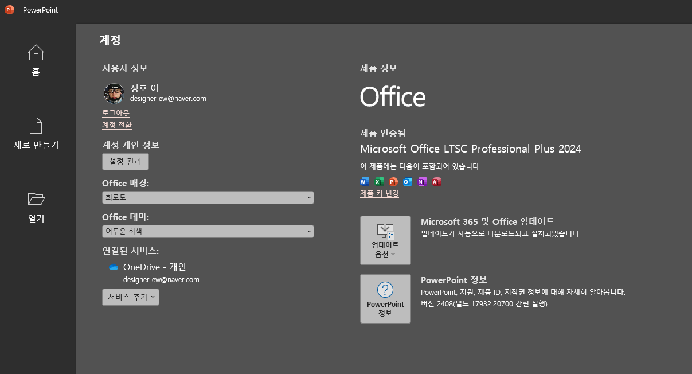The height and width of the screenshot is (374, 692).
Task: Click the PowerPoint 정보 heading text
Action: click(454, 280)
